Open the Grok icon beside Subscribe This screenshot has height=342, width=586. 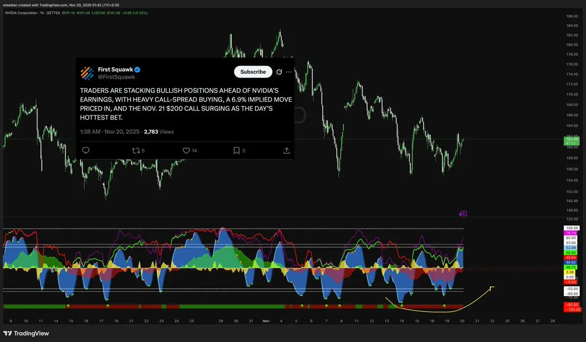[x=279, y=72]
